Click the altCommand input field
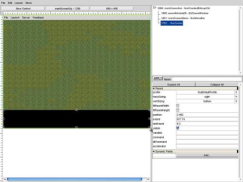 click(207, 142)
